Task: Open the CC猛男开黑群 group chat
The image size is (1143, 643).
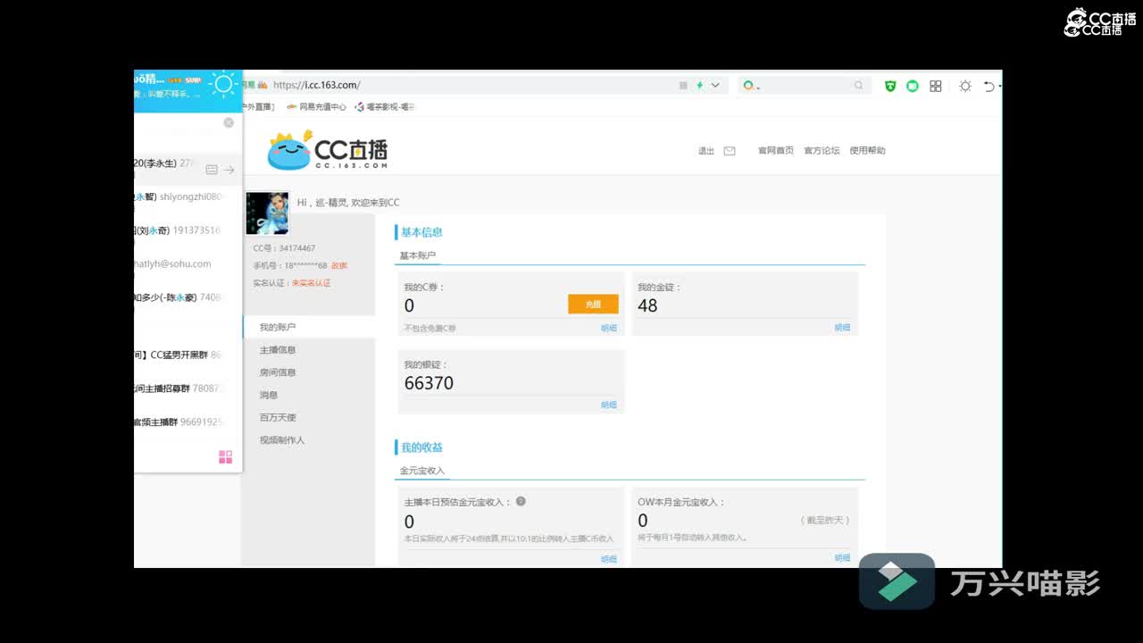Action: 188,355
